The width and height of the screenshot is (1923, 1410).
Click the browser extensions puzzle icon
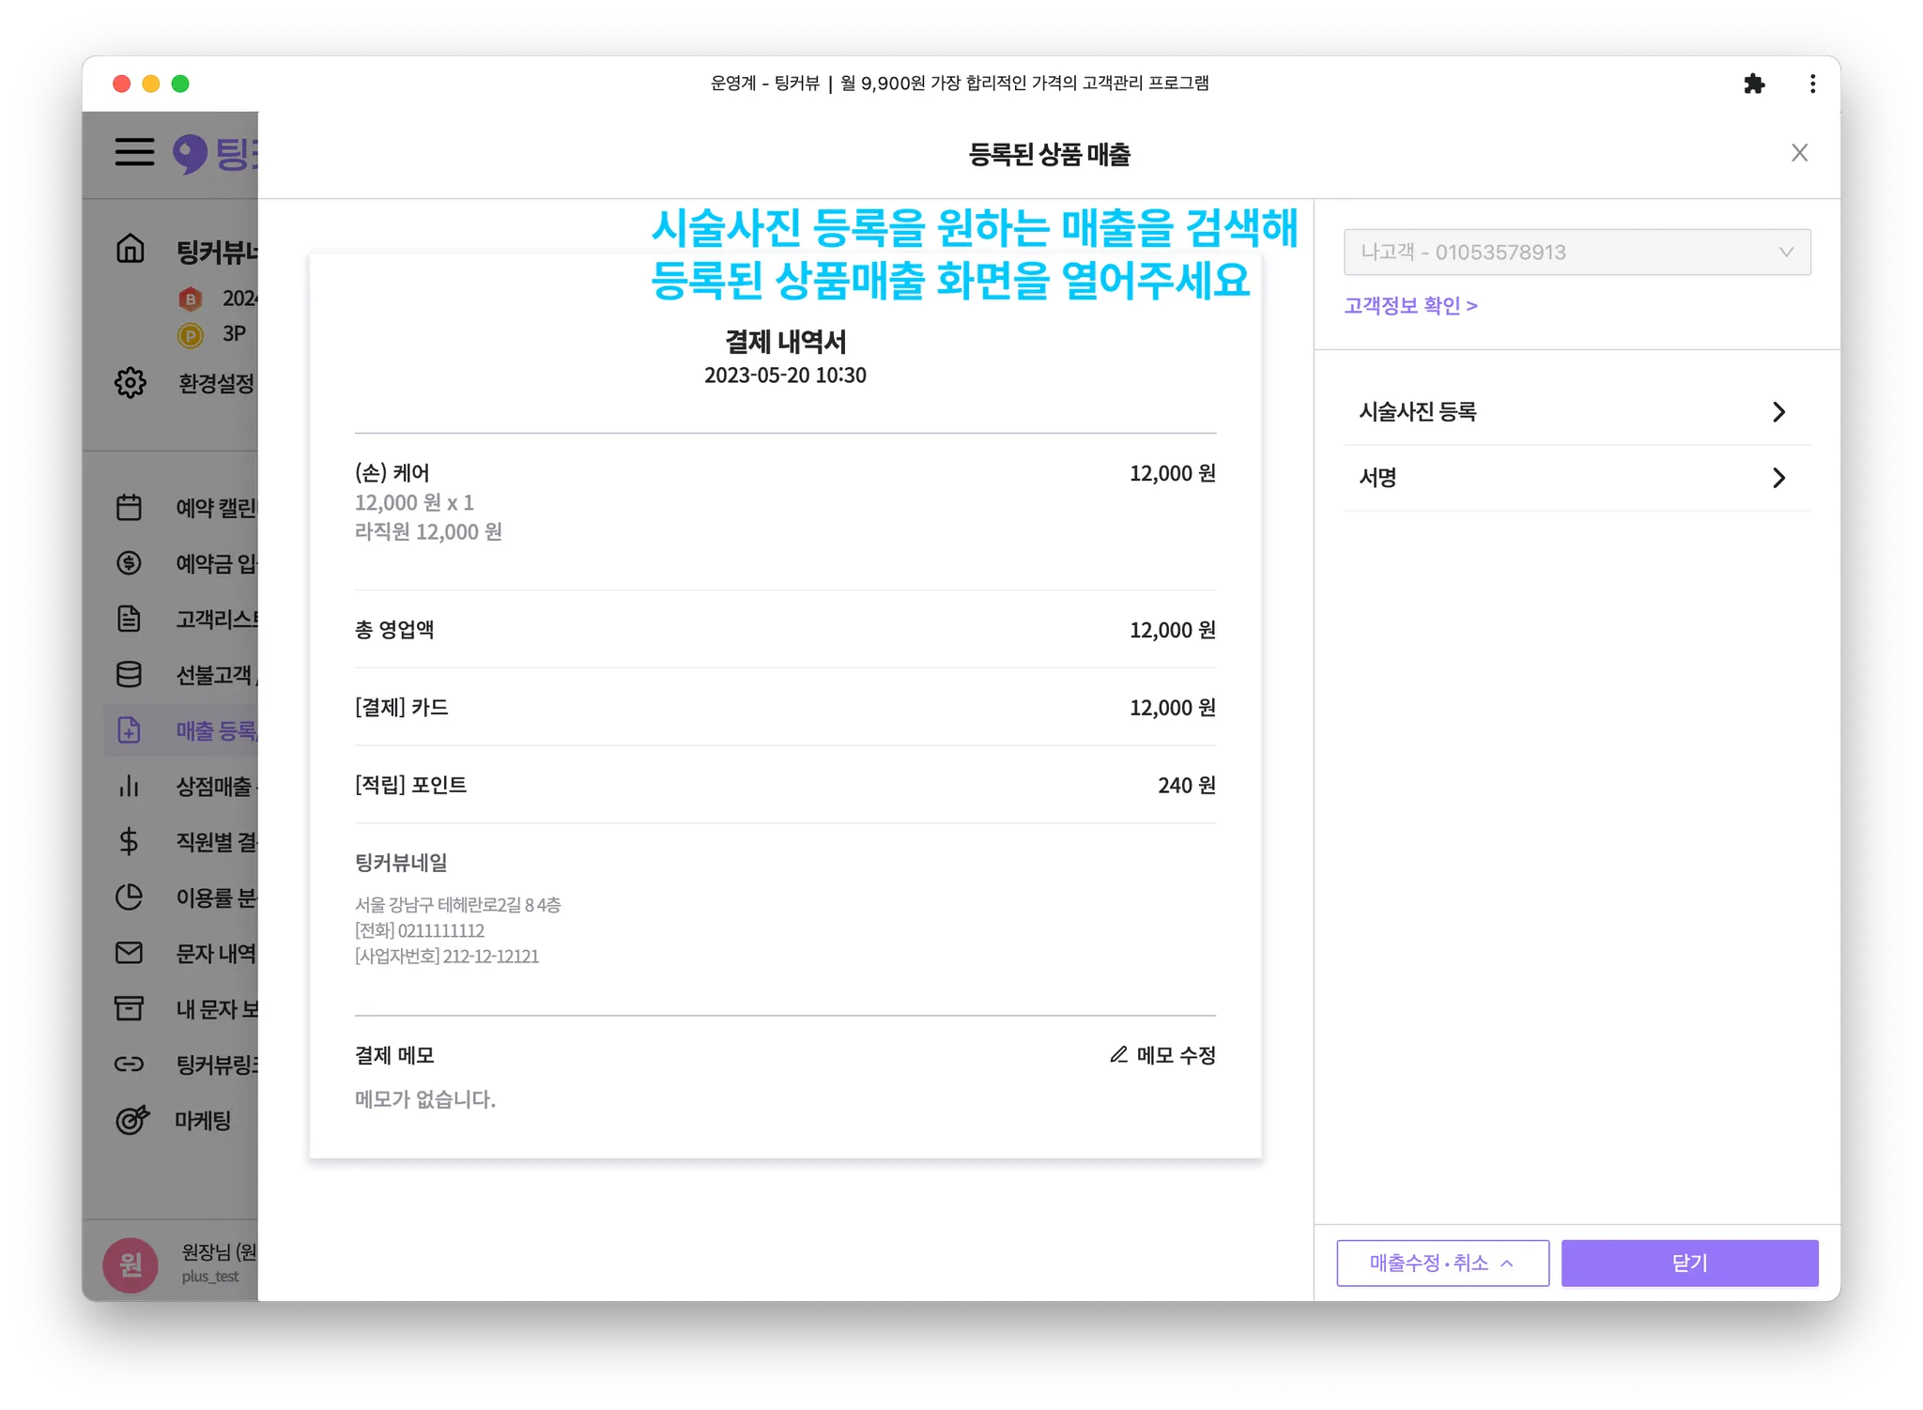coord(1754,84)
